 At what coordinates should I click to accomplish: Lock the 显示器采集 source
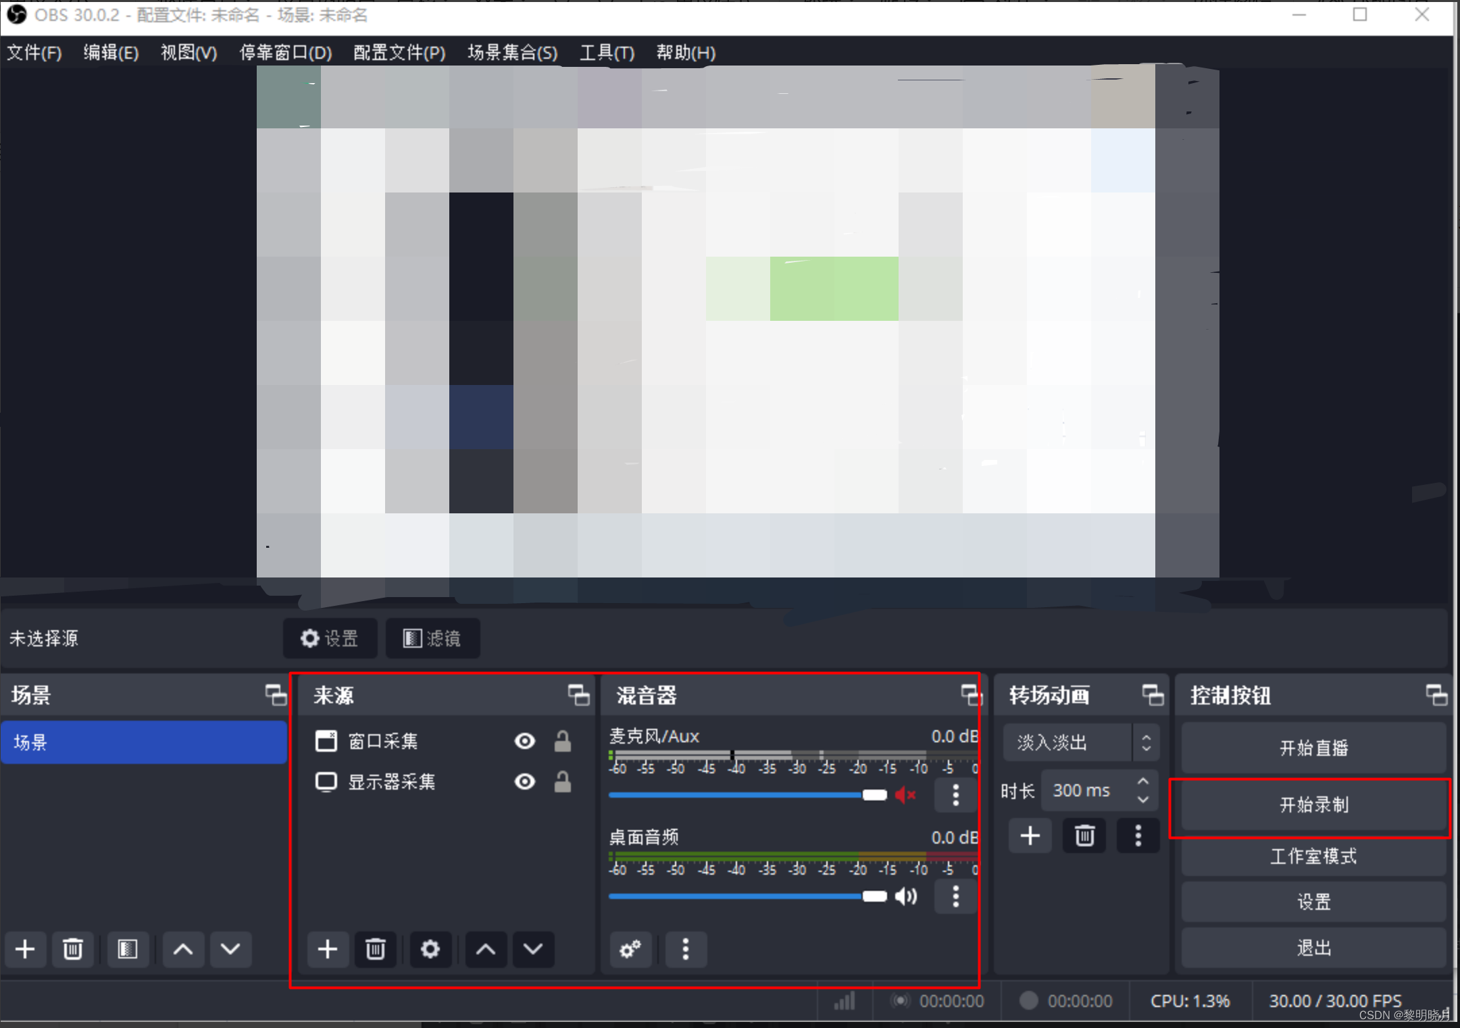[563, 781]
